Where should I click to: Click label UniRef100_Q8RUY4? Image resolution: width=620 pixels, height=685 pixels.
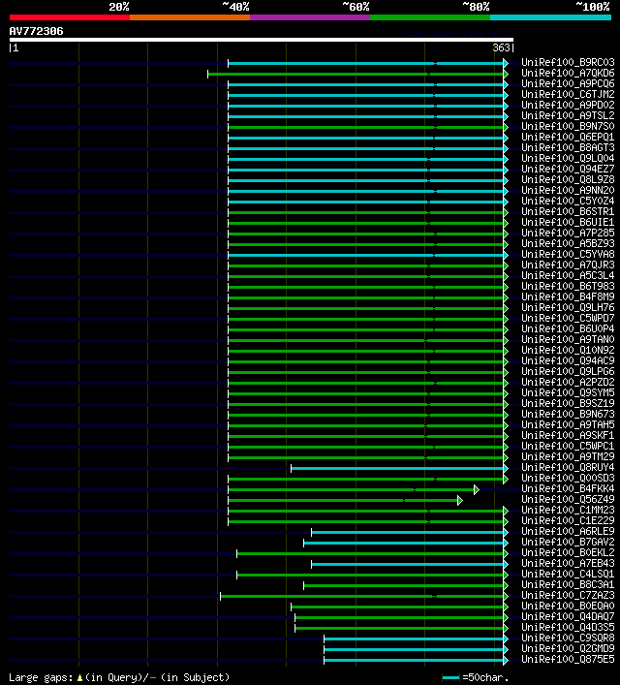point(568,467)
